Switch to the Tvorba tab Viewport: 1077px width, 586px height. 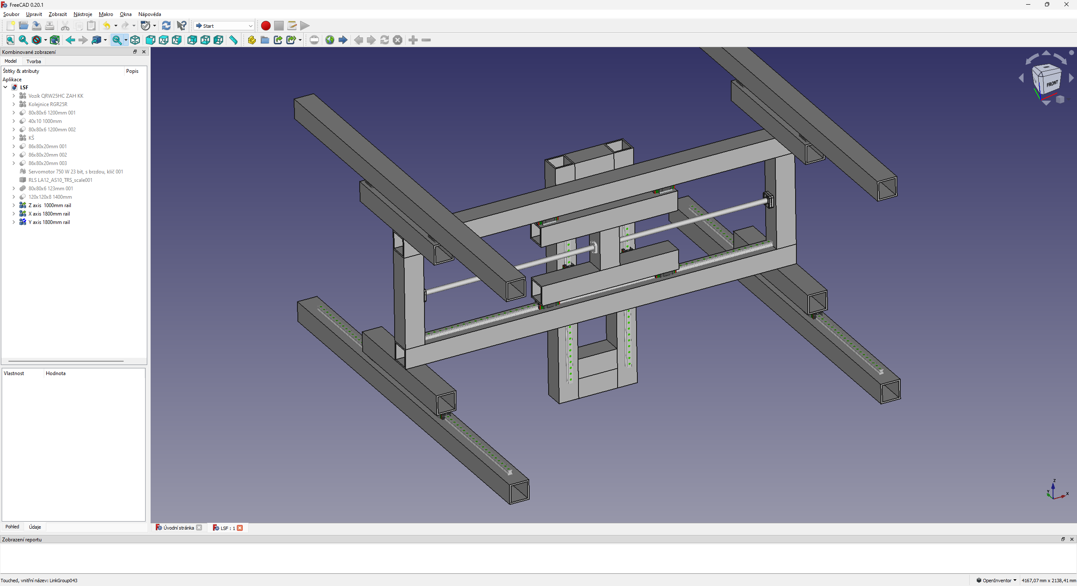34,61
